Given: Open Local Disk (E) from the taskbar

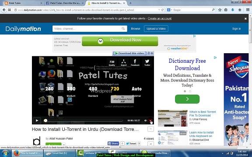Looking at the screenshot, I should point(59,153).
